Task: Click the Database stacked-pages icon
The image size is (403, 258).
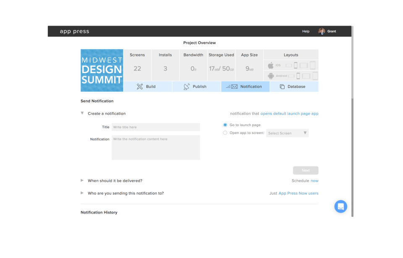Action: click(282, 87)
